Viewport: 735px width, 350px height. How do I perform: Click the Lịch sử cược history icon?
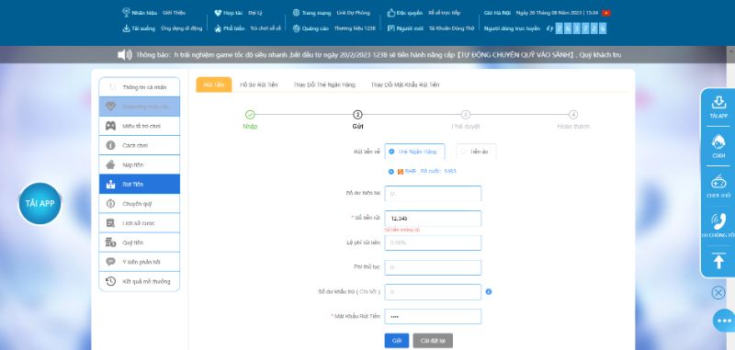pyautogui.click(x=110, y=223)
